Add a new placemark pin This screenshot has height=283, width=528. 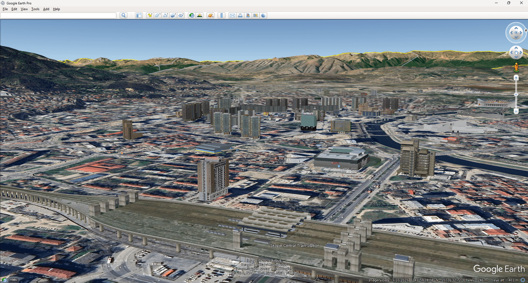[150, 16]
